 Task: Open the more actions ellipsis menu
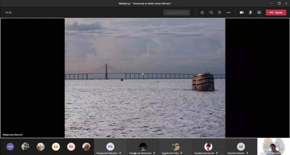[x=228, y=13]
